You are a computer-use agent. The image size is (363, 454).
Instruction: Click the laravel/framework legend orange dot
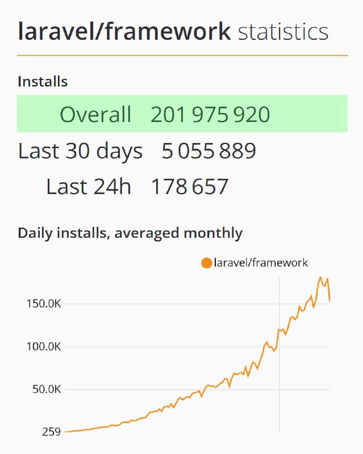[x=206, y=263]
